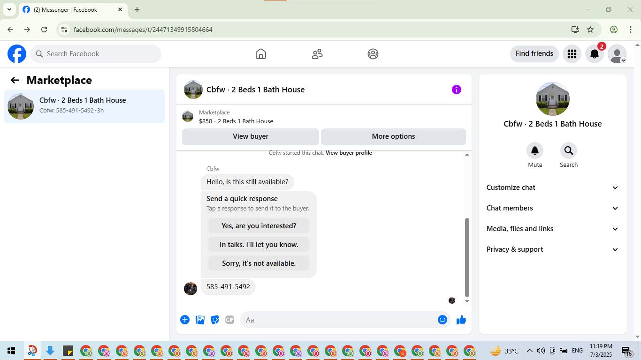Viewport: 641px width, 360px height.
Task: Open a new browser tab
Action: 137,9
